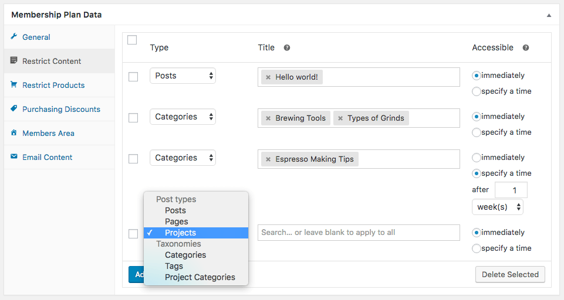Screen dimensions: 564x300
Task: Open the week(s) period dropdown
Action: tap(497, 207)
